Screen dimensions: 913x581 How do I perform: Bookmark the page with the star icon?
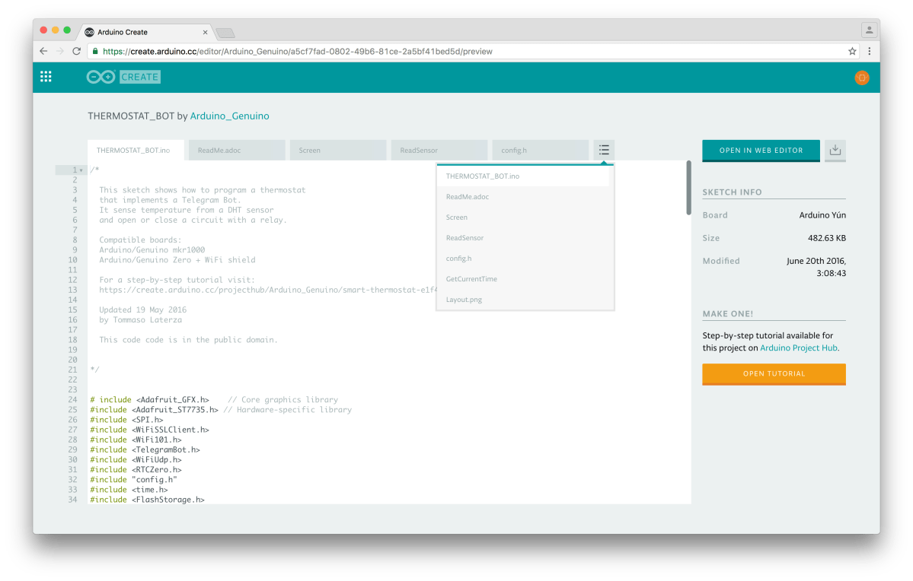(854, 51)
